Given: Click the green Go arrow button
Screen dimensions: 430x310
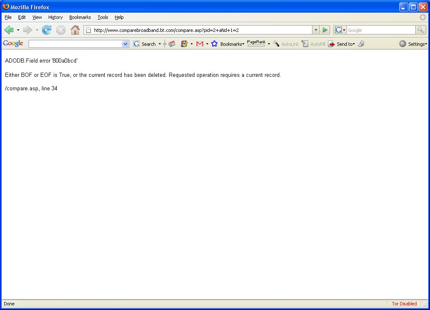Looking at the screenshot, I should (325, 30).
